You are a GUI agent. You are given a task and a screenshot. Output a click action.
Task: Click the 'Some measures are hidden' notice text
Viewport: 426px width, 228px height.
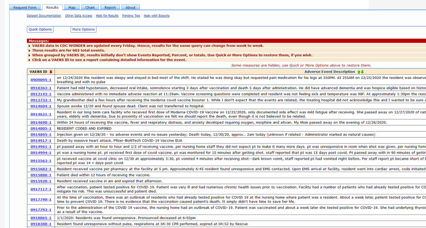[301, 65]
